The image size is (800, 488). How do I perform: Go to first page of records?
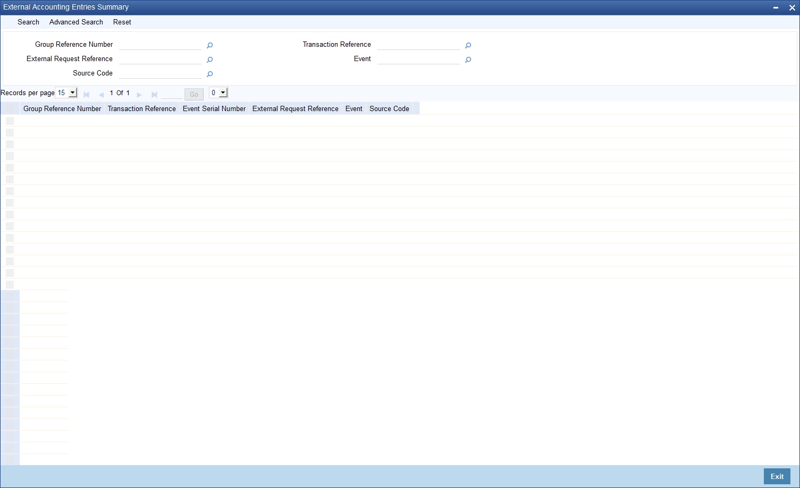pos(86,95)
